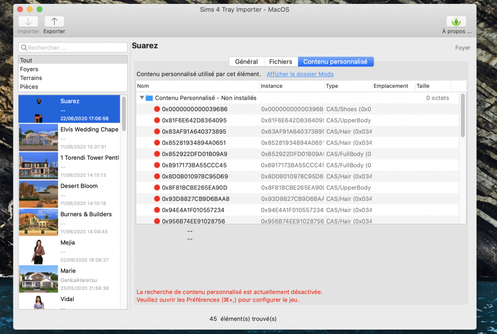Viewport: 497px width, 334px height.
Task: Open the Afficher le dossier Mods link
Action: [300, 74]
